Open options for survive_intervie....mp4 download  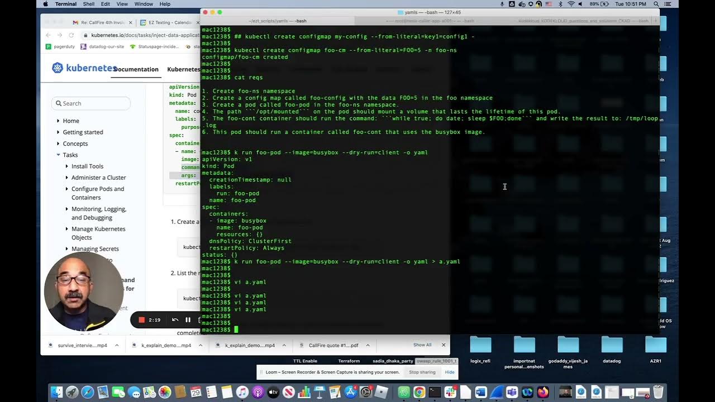[x=117, y=345]
